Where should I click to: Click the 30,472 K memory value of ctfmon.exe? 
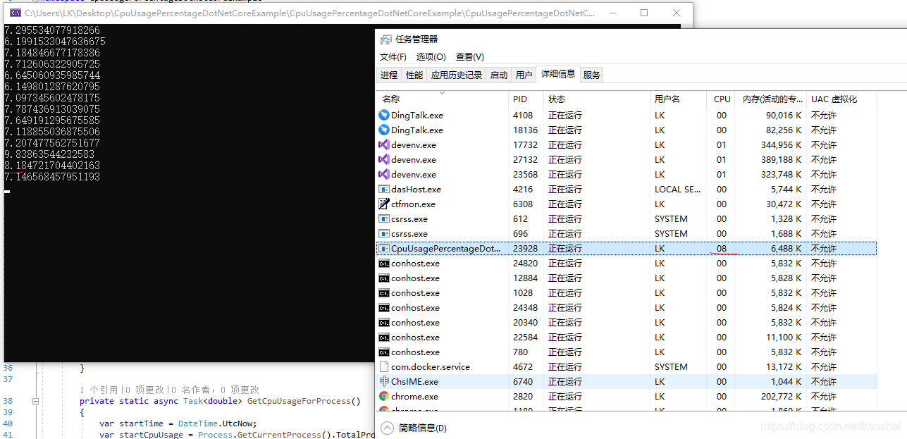pyautogui.click(x=784, y=204)
